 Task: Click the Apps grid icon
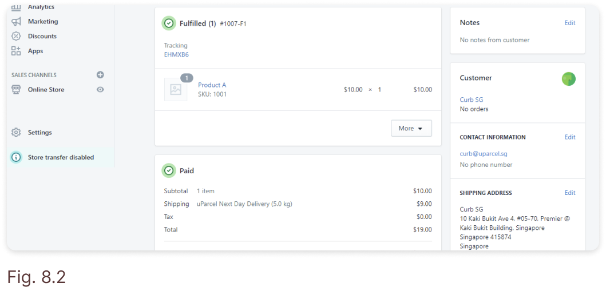tap(16, 51)
